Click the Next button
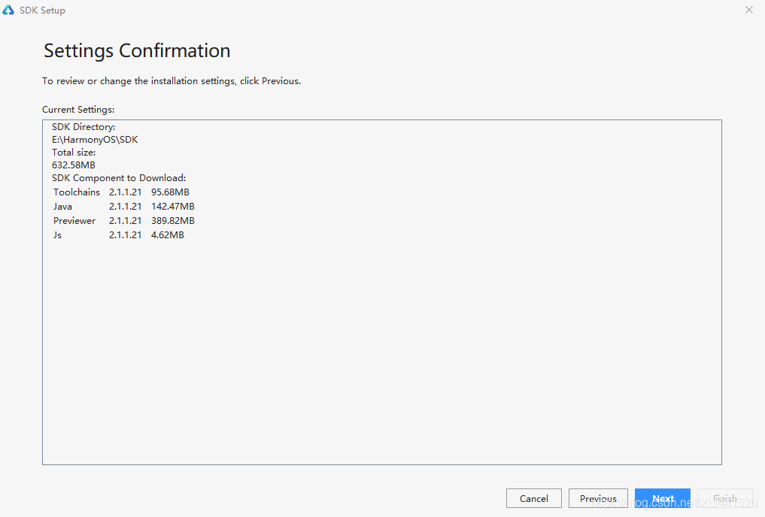The width and height of the screenshot is (765, 517). pos(663,498)
